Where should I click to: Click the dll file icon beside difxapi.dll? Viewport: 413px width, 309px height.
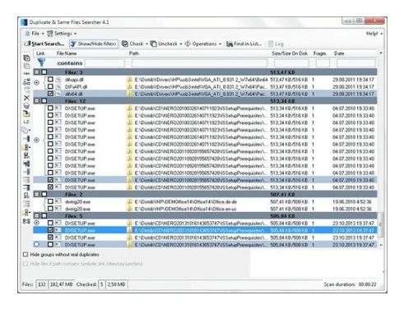pyautogui.click(x=58, y=80)
